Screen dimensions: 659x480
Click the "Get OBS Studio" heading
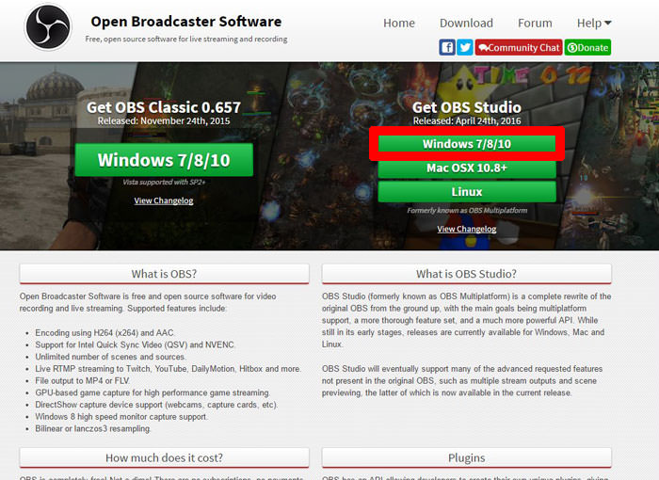click(467, 107)
